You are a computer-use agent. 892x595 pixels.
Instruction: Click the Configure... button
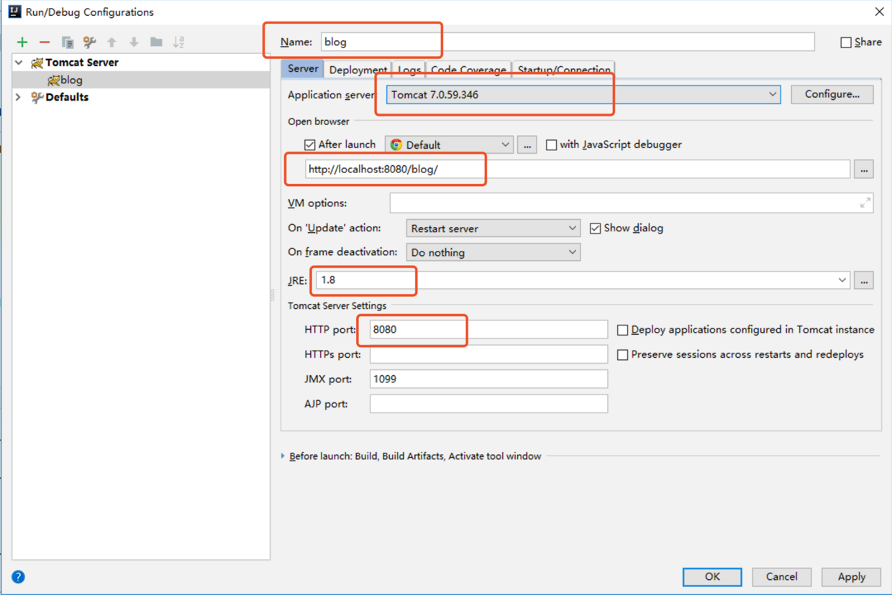(832, 94)
